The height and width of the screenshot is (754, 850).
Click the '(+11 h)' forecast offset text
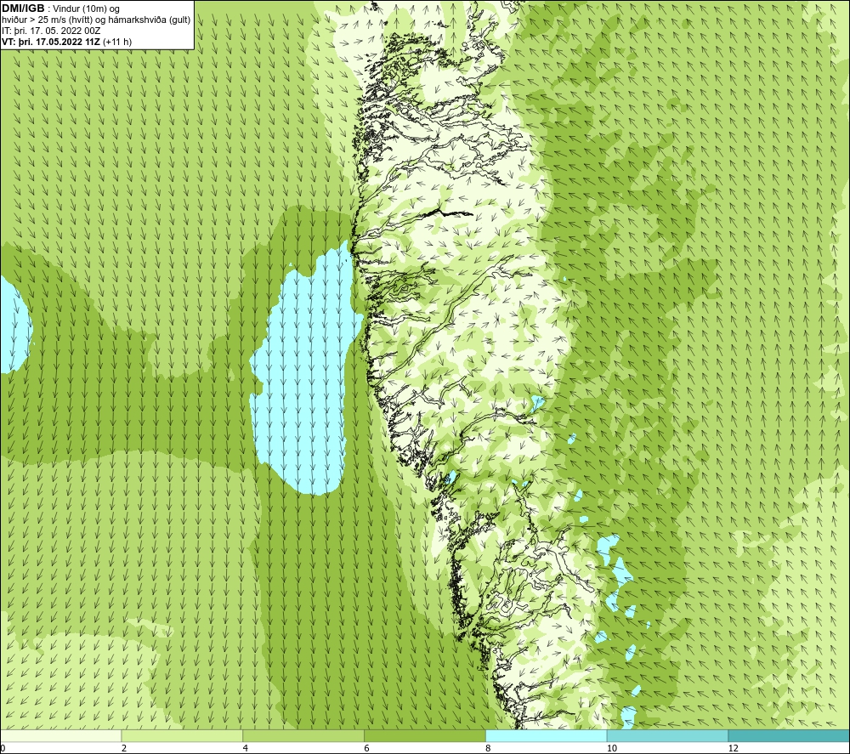click(117, 42)
